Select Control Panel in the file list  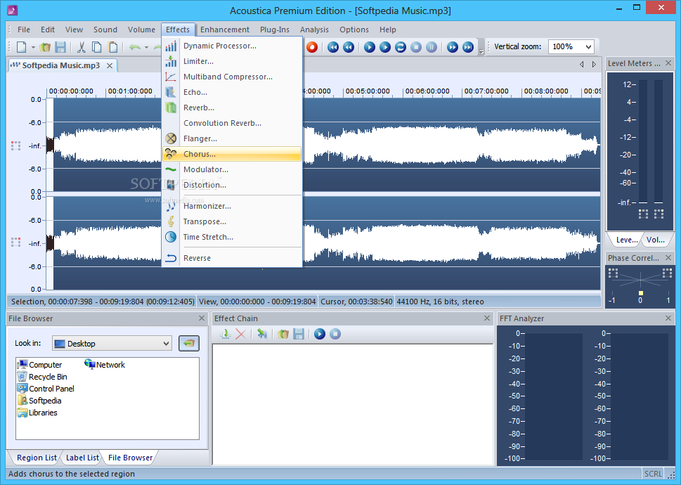[46, 389]
